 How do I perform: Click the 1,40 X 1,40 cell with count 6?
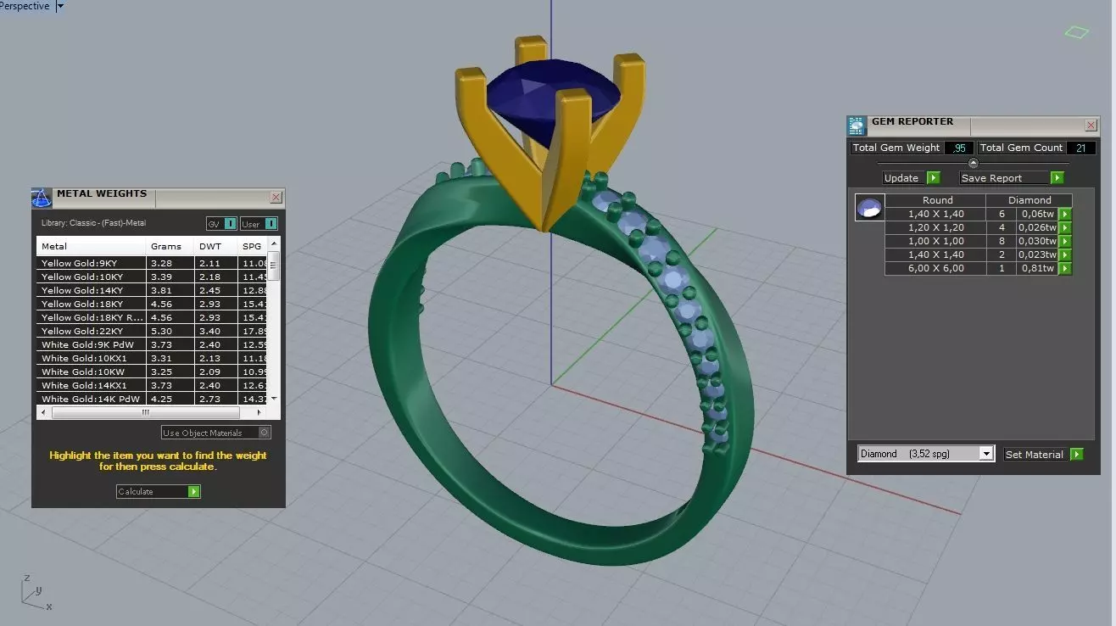(936, 214)
